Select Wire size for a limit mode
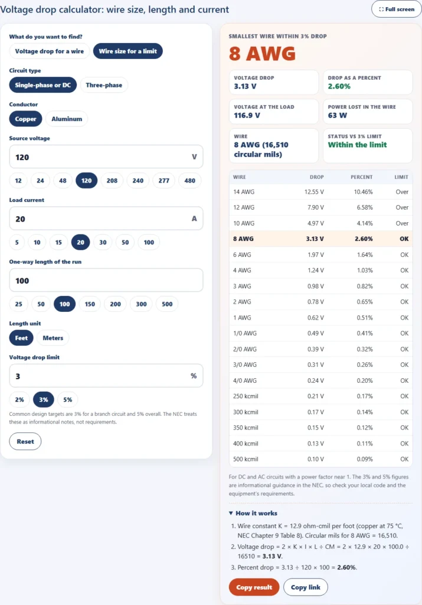This screenshot has height=605, width=422. click(127, 51)
